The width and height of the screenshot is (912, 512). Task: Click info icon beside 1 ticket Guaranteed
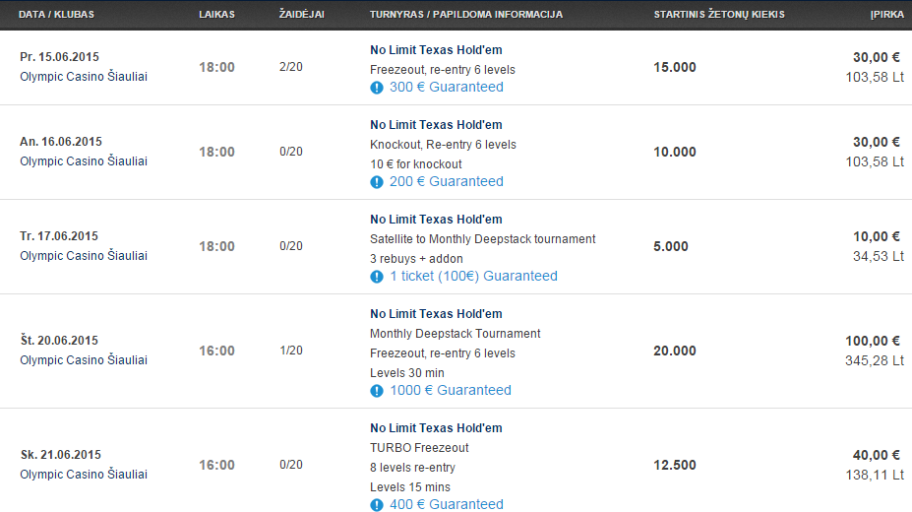[377, 277]
